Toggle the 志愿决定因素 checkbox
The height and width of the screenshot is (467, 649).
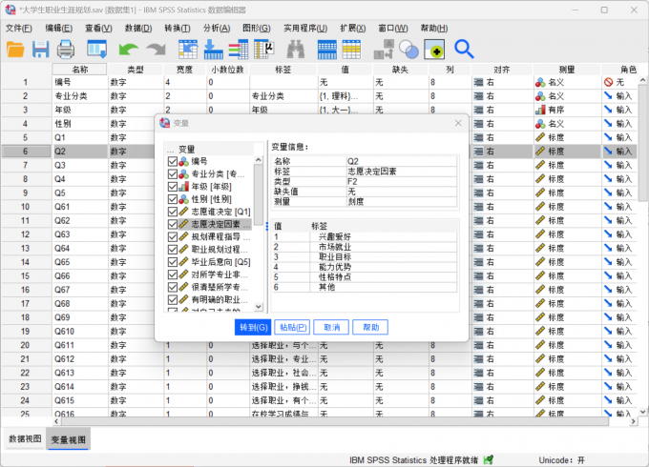coord(173,224)
